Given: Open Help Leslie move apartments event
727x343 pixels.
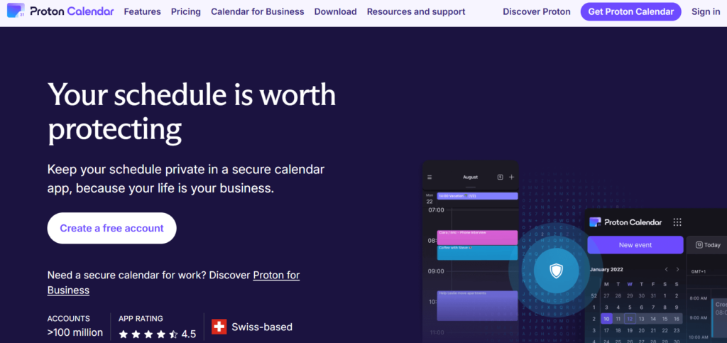Looking at the screenshot, I should [477, 305].
